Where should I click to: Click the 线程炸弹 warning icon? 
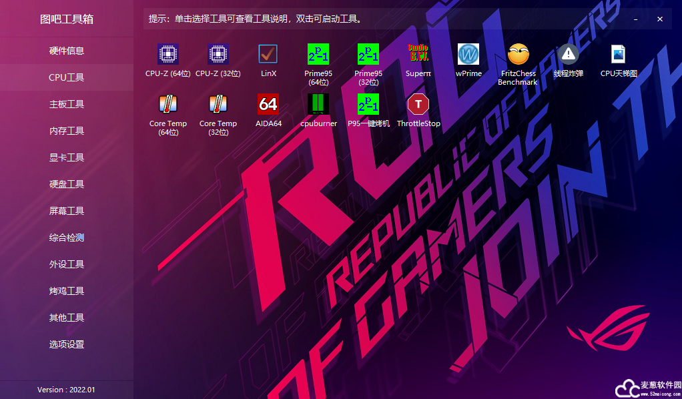pos(569,55)
